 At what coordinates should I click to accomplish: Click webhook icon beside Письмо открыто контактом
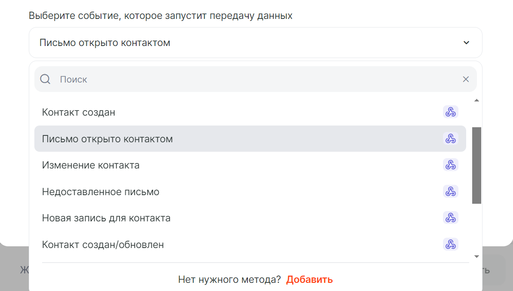click(451, 138)
